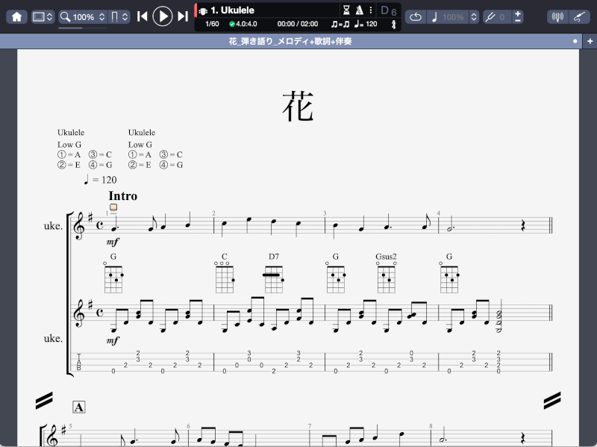Image resolution: width=597 pixels, height=447 pixels.
Task: Click the relative speed note icon
Action: (x=436, y=16)
